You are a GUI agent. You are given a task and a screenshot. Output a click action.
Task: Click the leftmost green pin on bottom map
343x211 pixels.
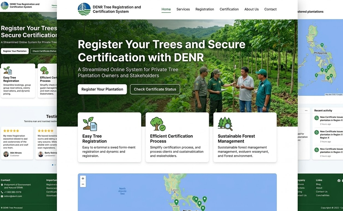176,202
